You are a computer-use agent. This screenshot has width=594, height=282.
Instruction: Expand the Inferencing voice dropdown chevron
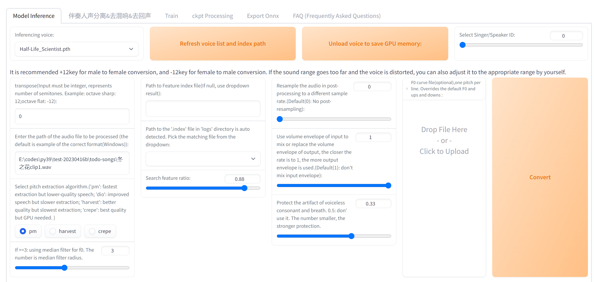(x=131, y=49)
